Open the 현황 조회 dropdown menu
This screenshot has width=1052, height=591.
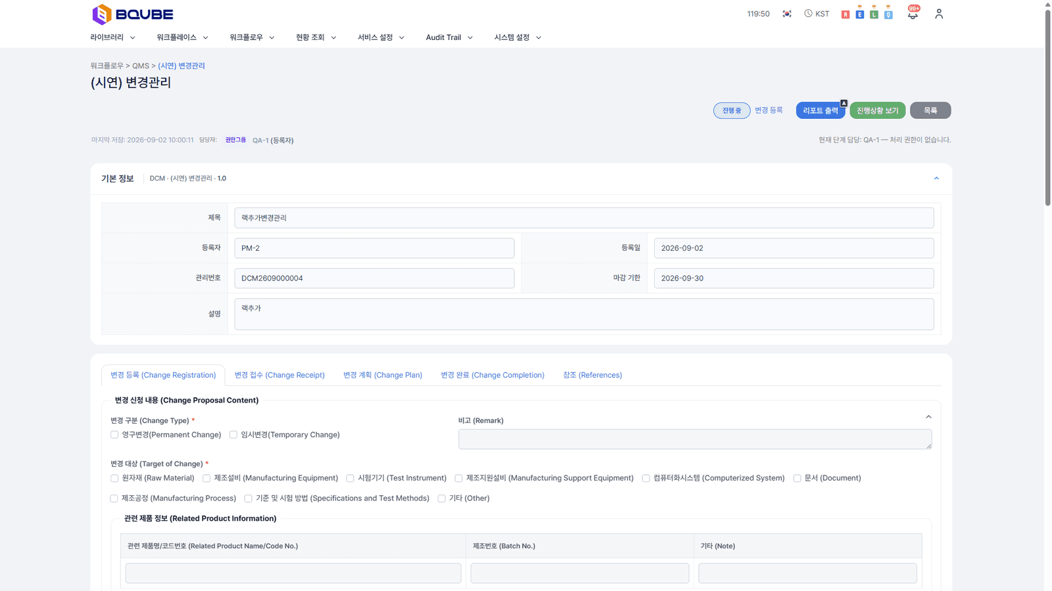316,37
